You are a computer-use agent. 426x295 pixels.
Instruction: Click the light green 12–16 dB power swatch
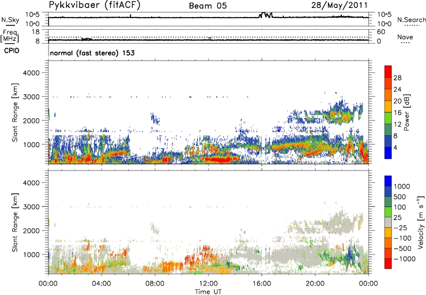coord(388,118)
